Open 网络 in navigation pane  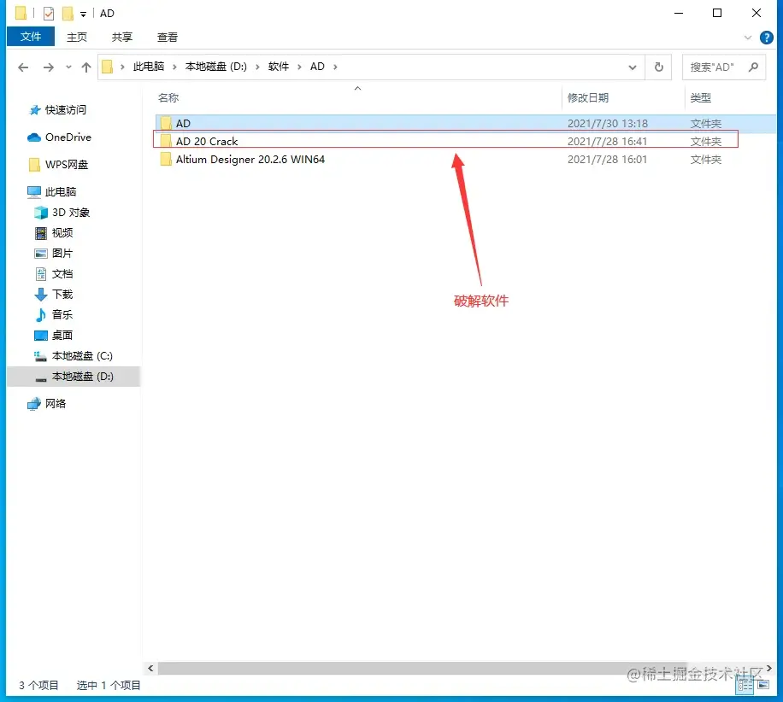(56, 404)
